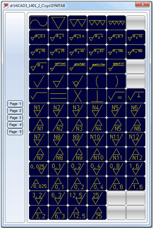Choose the 25 upward triangle symbol
Screen dimensions: 153x228
97,213
